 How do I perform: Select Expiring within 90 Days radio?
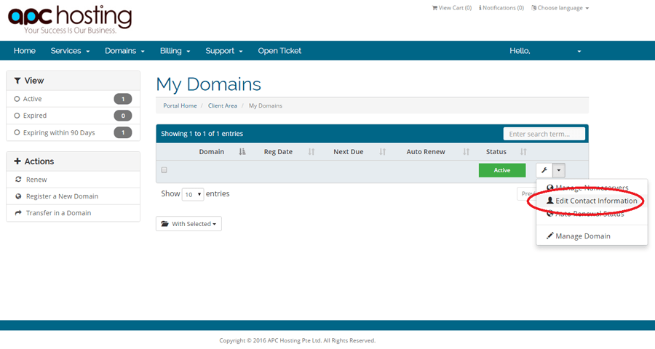pyautogui.click(x=17, y=132)
